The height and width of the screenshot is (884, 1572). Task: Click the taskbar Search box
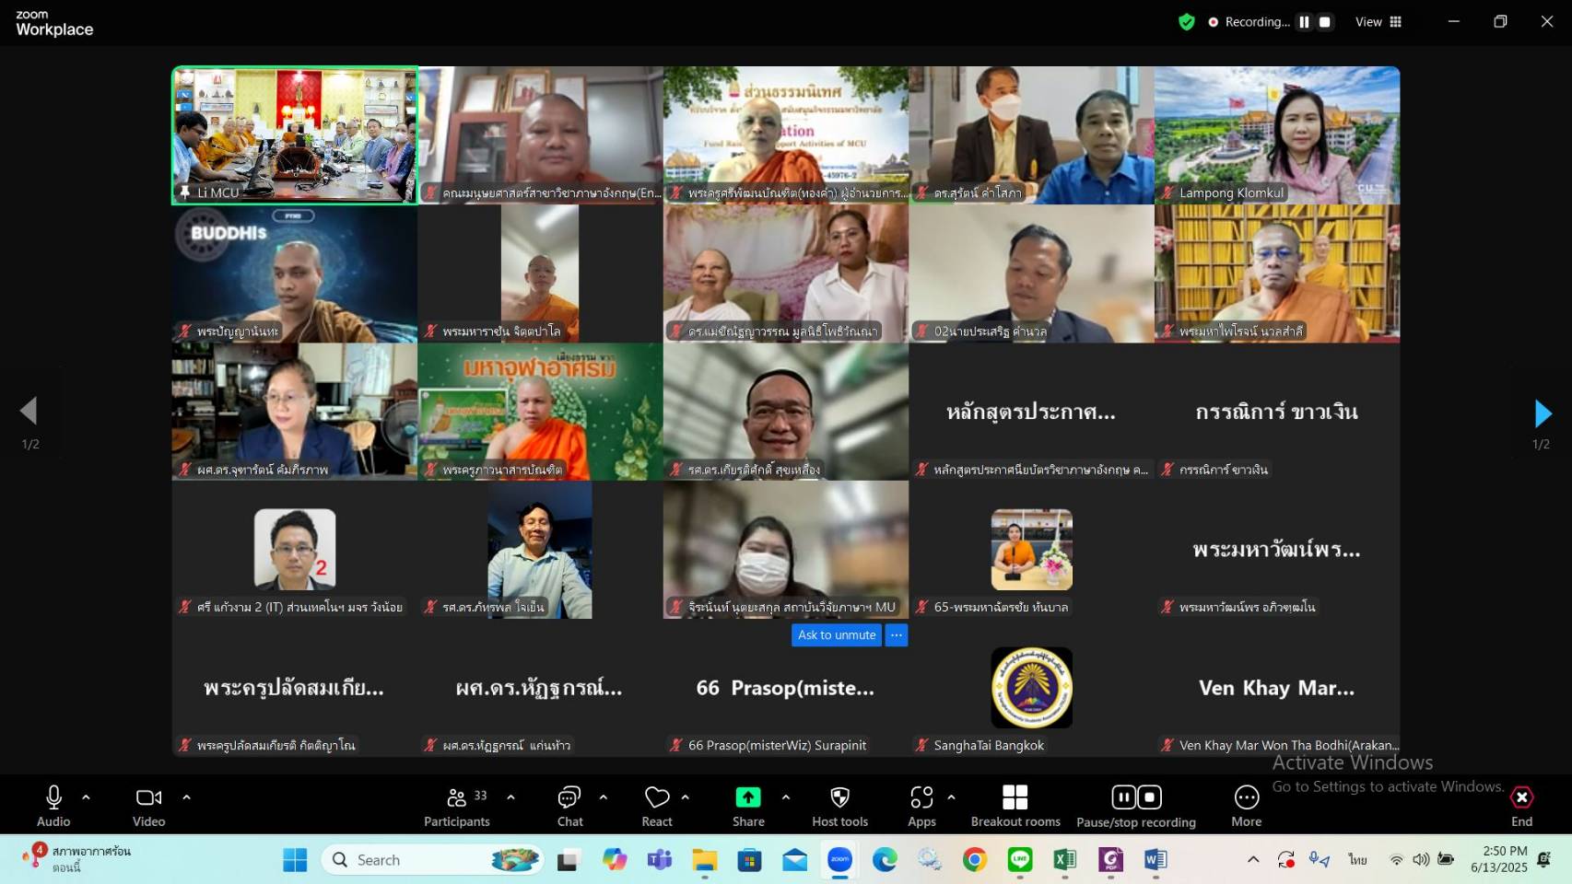(x=432, y=860)
